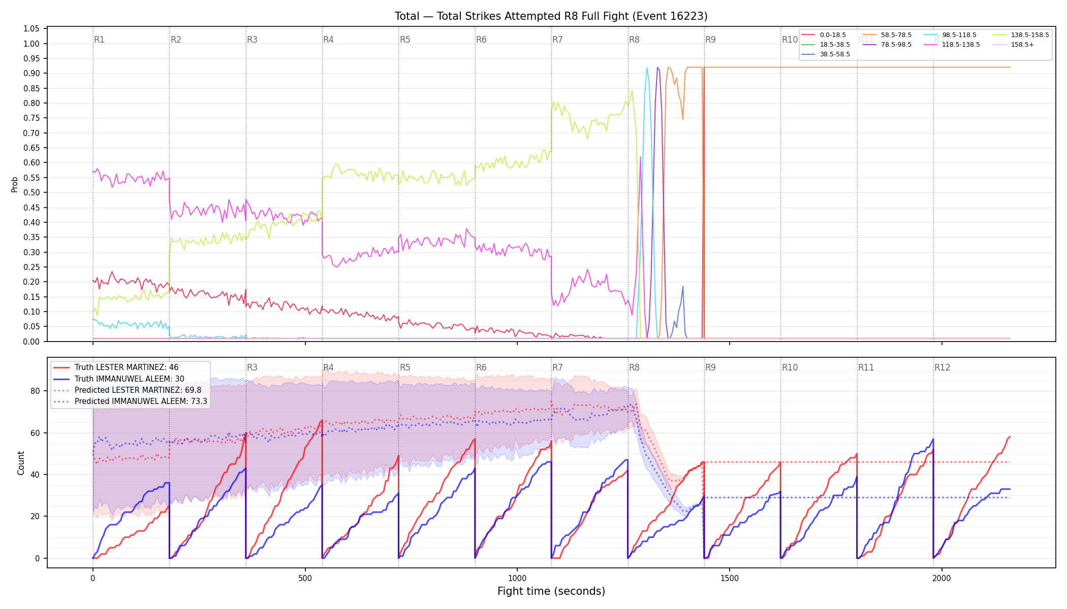This screenshot has width=1067, height=609.
Task: Click the 'Fight time (seconds)' axis label
Action: pos(551,591)
